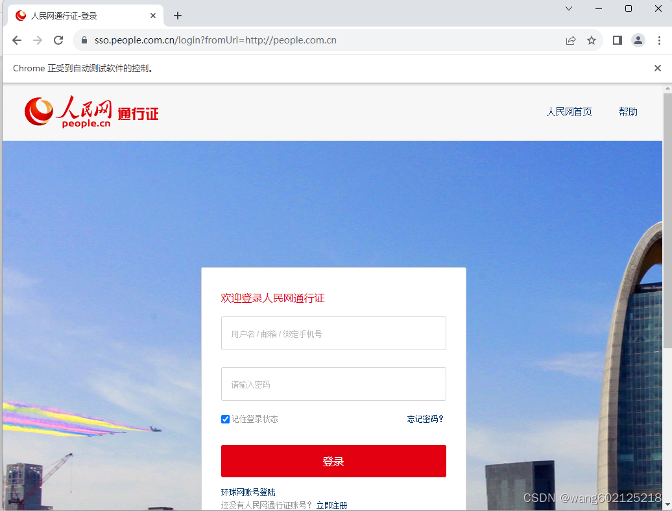672x511 pixels.
Task: Uncheck the 记住登录状态 checkbox
Action: point(225,419)
